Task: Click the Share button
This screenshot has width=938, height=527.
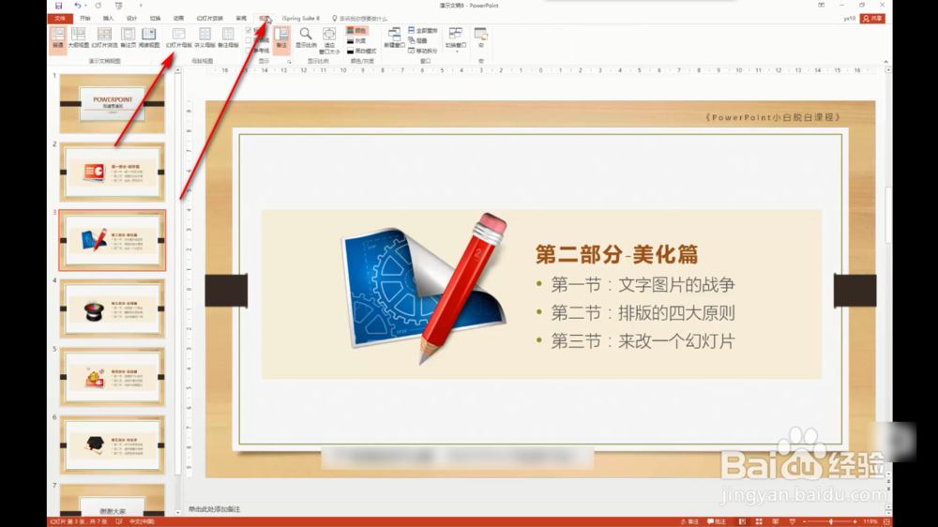Action: click(872, 19)
